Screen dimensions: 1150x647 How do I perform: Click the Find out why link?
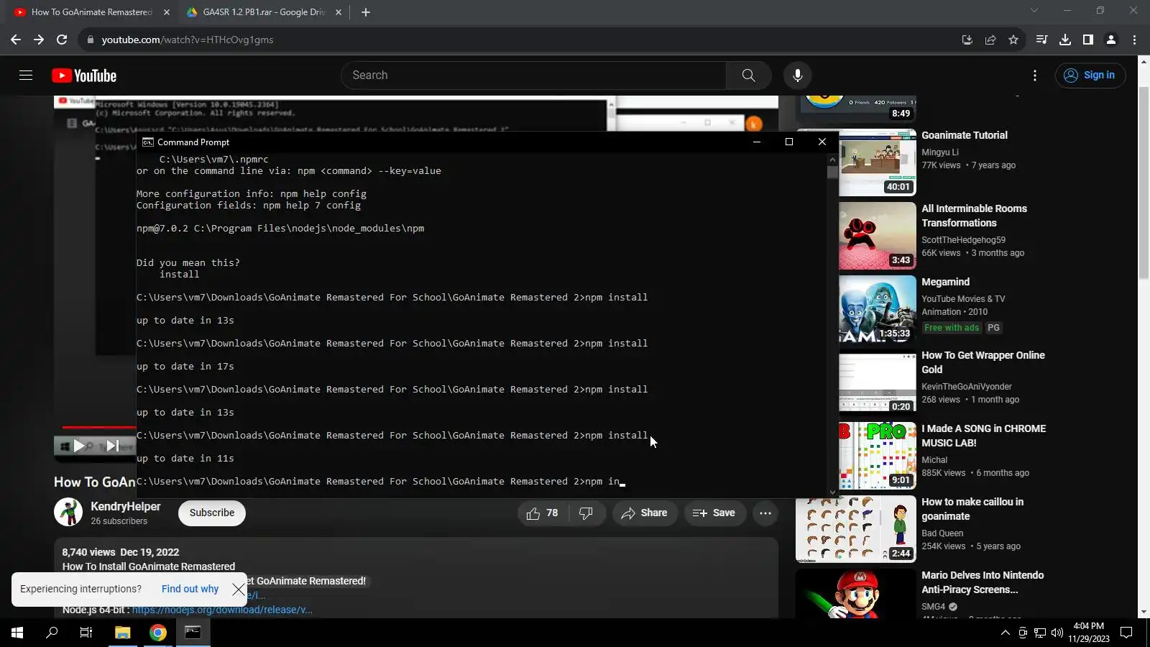point(190,589)
